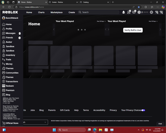Screen dimensions: 166x133
Task: Switch to Catalog tab
Action: (94, 2)
